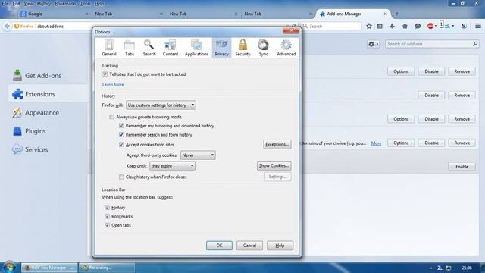Open the History menu
Image resolution: width=485 pixels, height=273 pixels.
click(x=44, y=4)
